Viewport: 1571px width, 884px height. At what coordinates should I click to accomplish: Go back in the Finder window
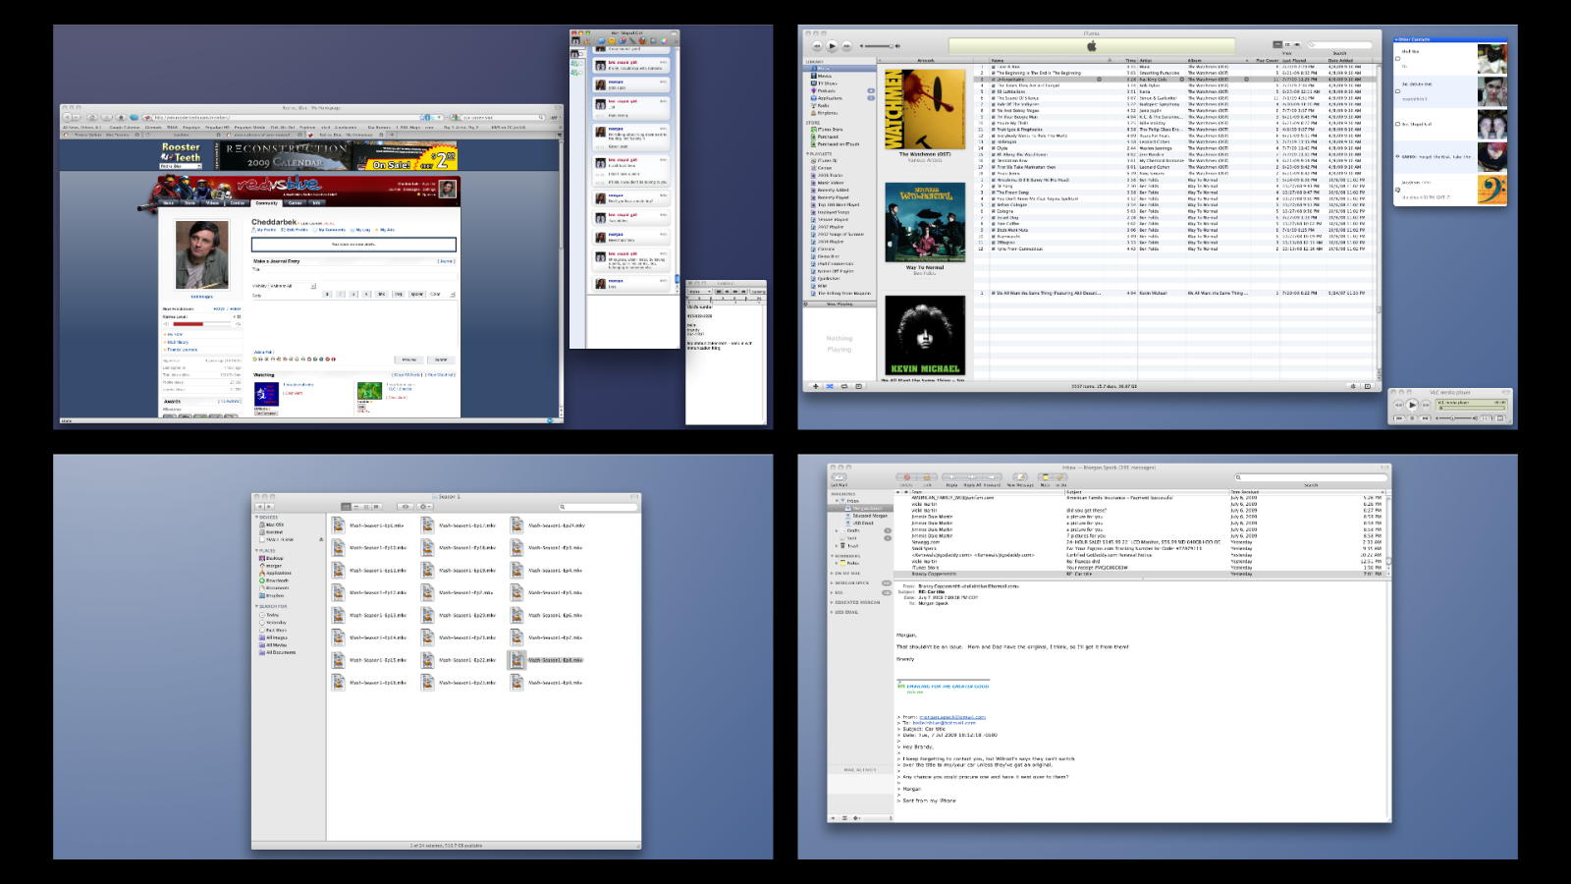click(x=259, y=507)
